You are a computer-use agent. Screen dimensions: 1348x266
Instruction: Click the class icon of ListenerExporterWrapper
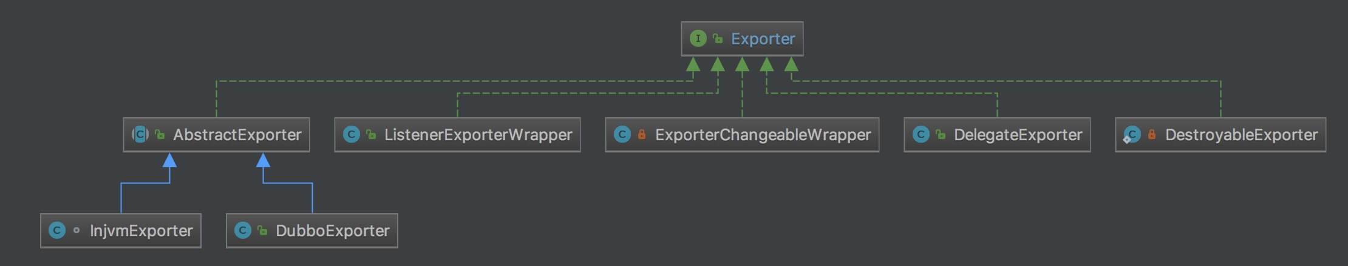pyautogui.click(x=351, y=135)
